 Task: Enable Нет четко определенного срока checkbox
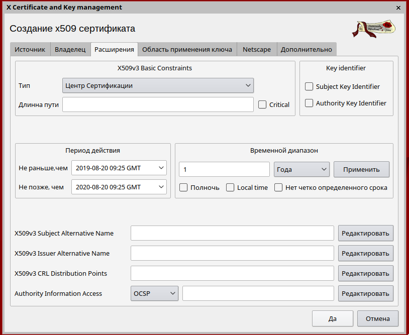(278, 187)
